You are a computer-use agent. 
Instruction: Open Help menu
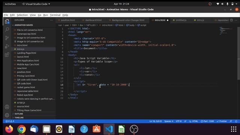pyautogui.click(x=65, y=15)
